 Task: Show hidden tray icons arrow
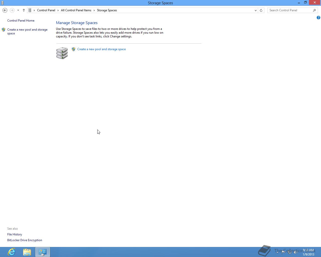tap(277, 252)
